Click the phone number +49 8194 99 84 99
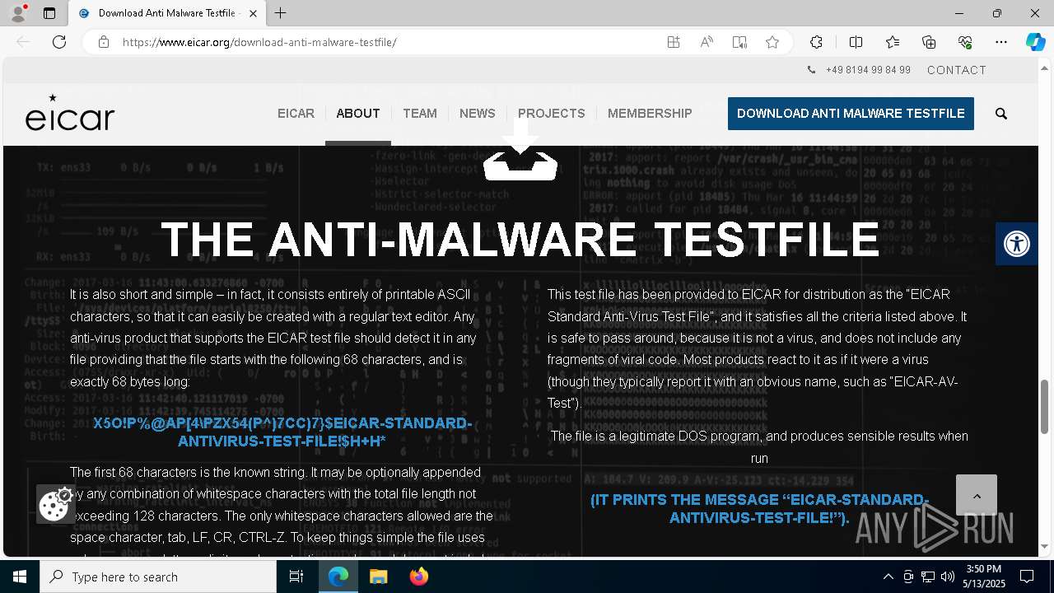This screenshot has height=593, width=1054. click(x=868, y=70)
